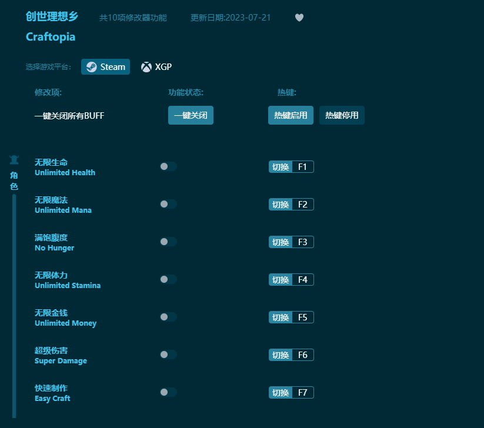Turn on Unlimited Mana
Screen dimensions: 484x428
pos(168,204)
